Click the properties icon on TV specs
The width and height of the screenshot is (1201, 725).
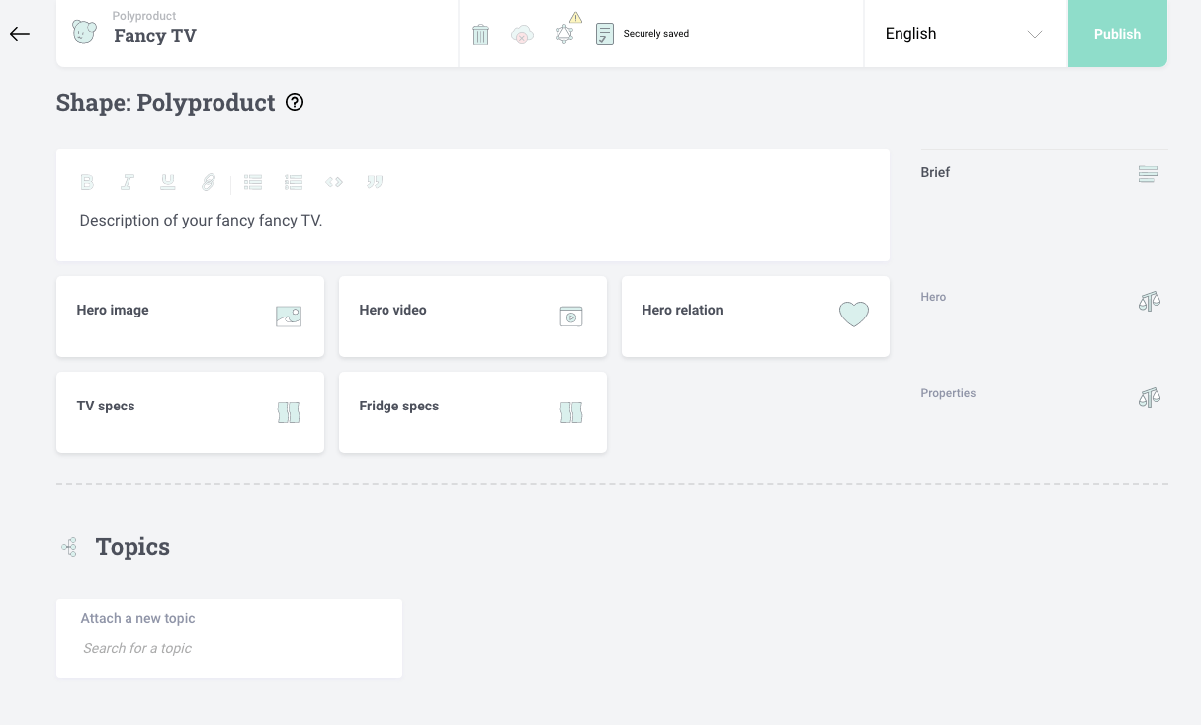click(289, 412)
